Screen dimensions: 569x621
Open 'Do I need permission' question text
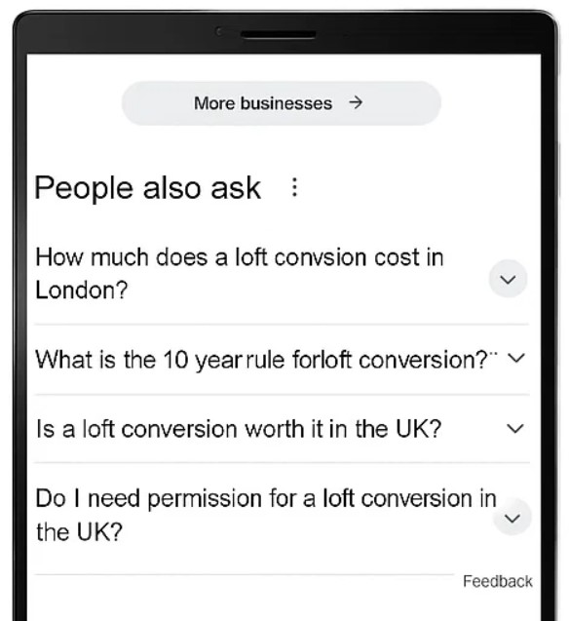(x=266, y=515)
